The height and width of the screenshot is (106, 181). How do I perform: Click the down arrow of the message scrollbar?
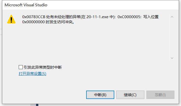[172, 58]
